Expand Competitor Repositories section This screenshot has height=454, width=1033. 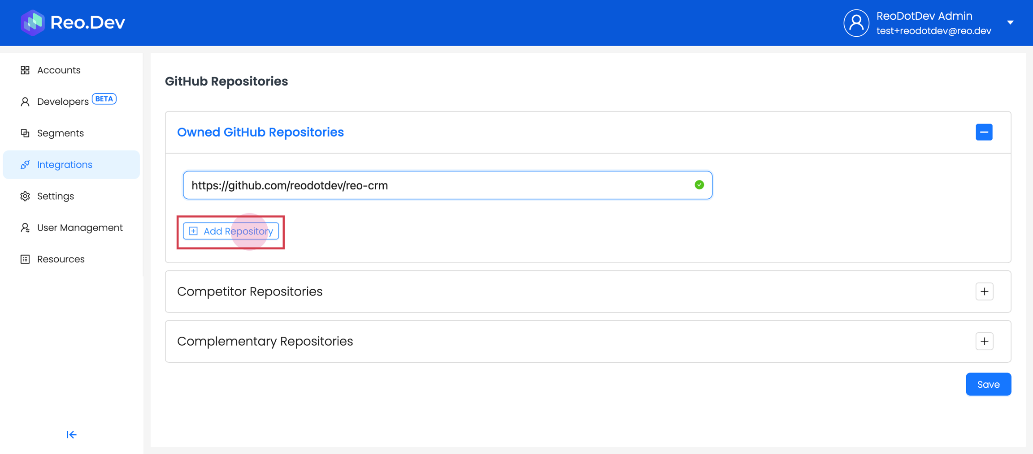pyautogui.click(x=984, y=291)
